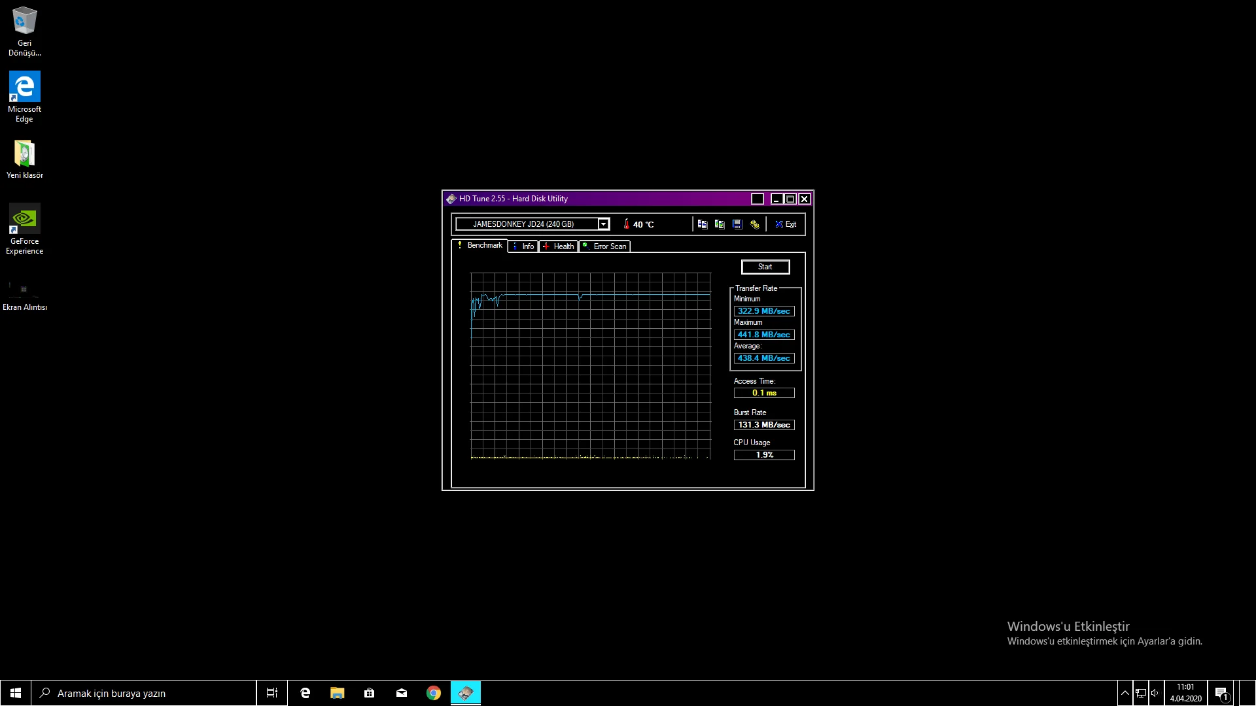
Task: Click the Average transfer rate value
Action: pyautogui.click(x=763, y=358)
